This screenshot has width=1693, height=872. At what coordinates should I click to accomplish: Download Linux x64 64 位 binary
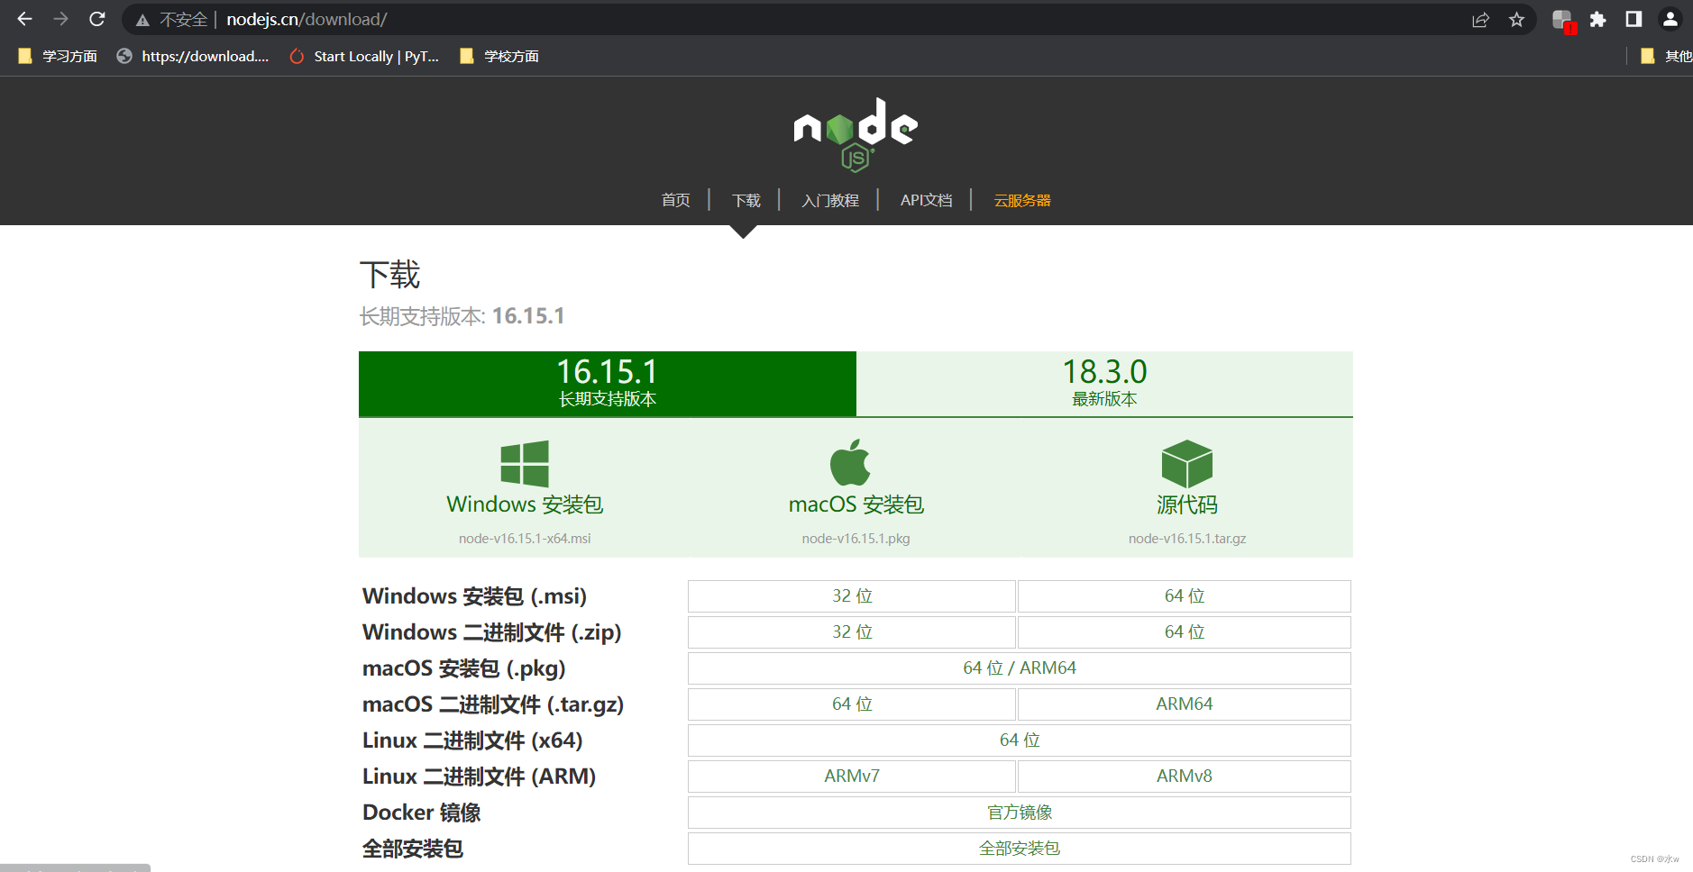pyautogui.click(x=1020, y=740)
